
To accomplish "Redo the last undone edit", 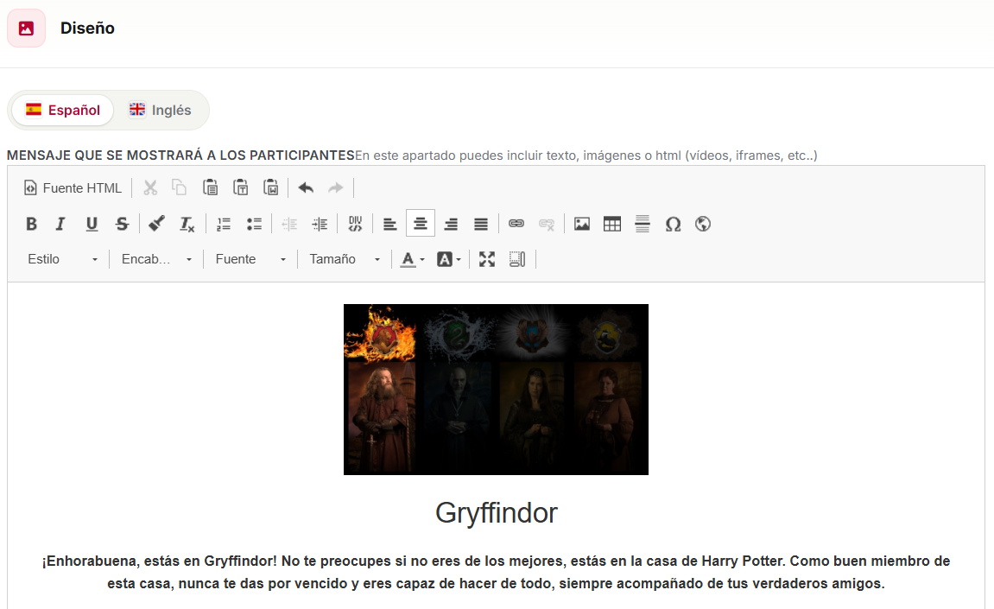I will click(x=335, y=187).
